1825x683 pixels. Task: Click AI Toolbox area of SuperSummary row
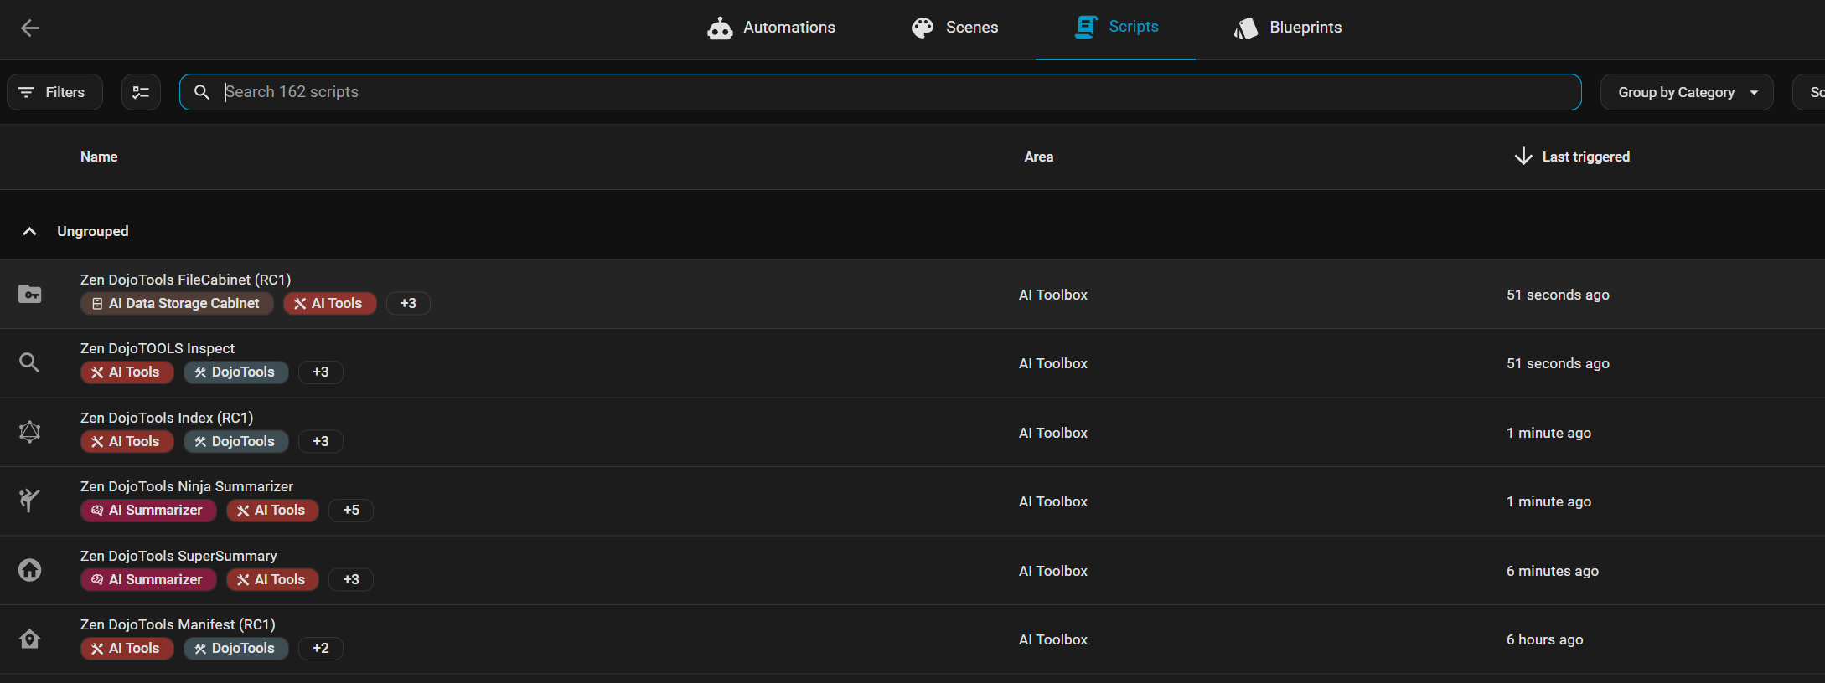[1053, 571]
